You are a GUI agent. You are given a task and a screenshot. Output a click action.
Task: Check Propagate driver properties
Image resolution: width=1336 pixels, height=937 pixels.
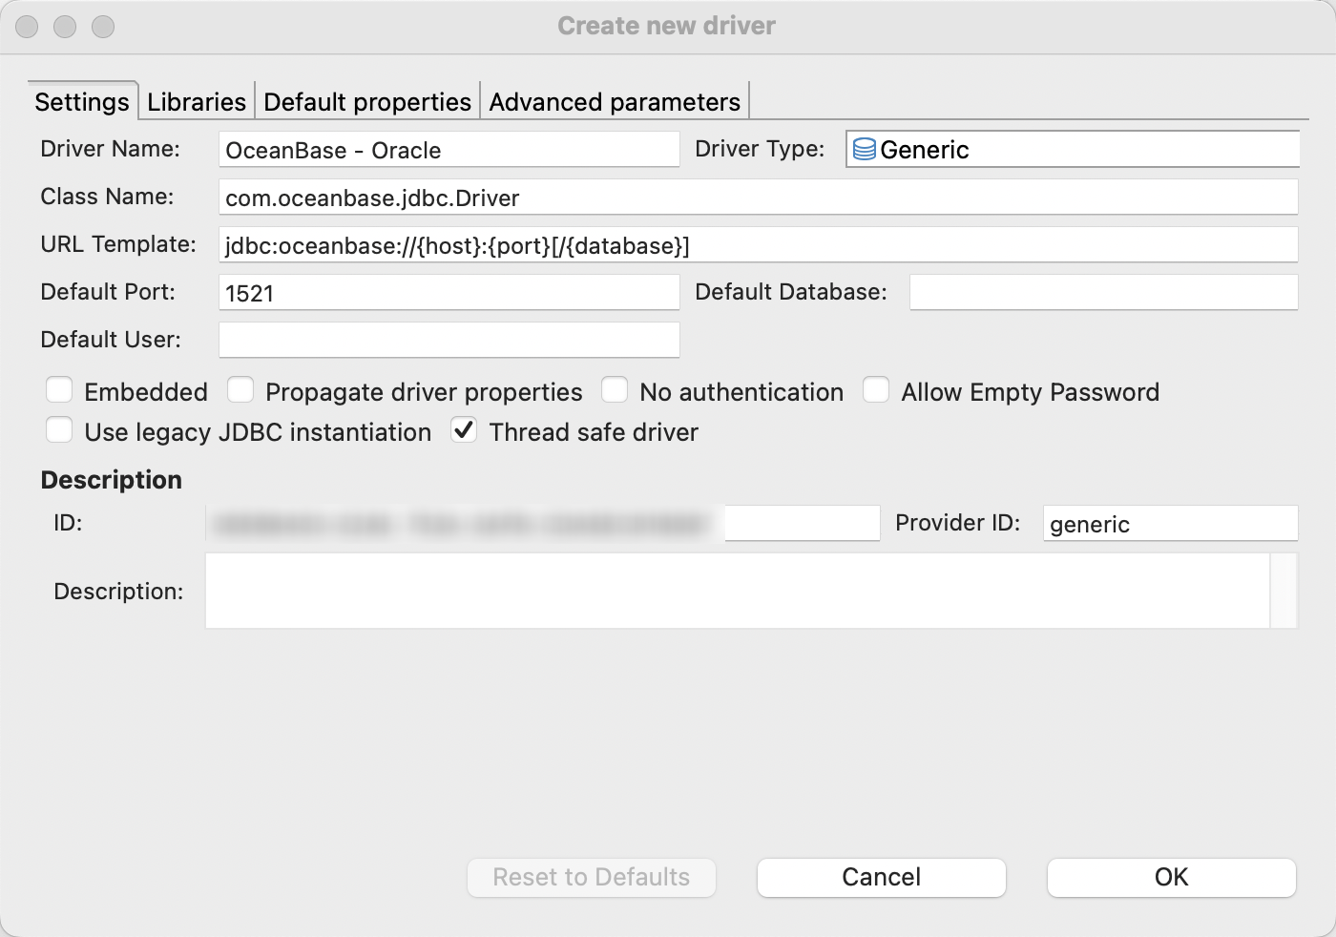240,390
